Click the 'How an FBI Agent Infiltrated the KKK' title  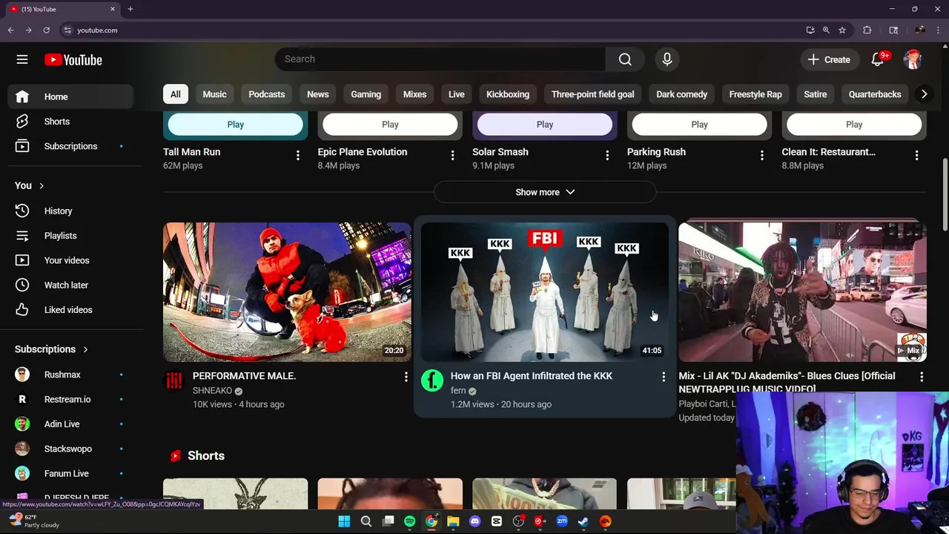532,376
